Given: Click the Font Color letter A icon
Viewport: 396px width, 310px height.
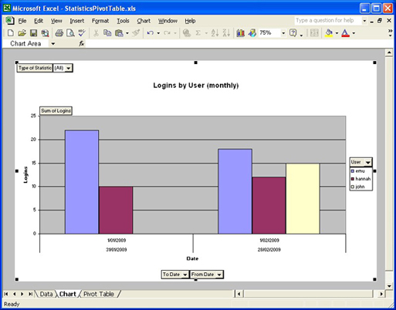Looking at the screenshot, I should [345, 33].
